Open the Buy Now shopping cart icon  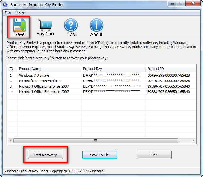click(x=45, y=27)
